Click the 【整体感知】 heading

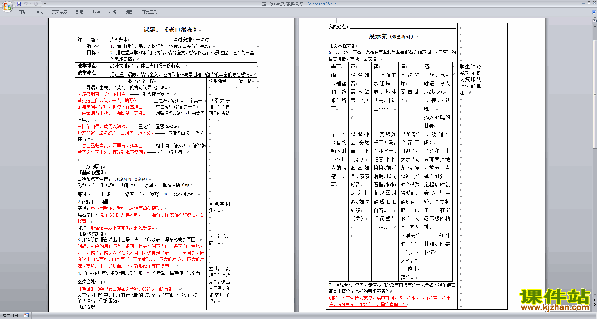click(91, 234)
